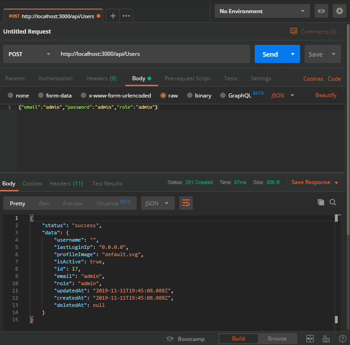
Task: Switch to the response Body tab
Action: (9, 184)
